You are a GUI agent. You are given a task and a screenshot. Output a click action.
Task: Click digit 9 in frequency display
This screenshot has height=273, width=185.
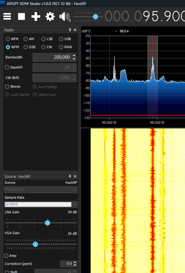coord(147,16)
